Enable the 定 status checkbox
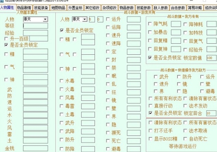 108,52
